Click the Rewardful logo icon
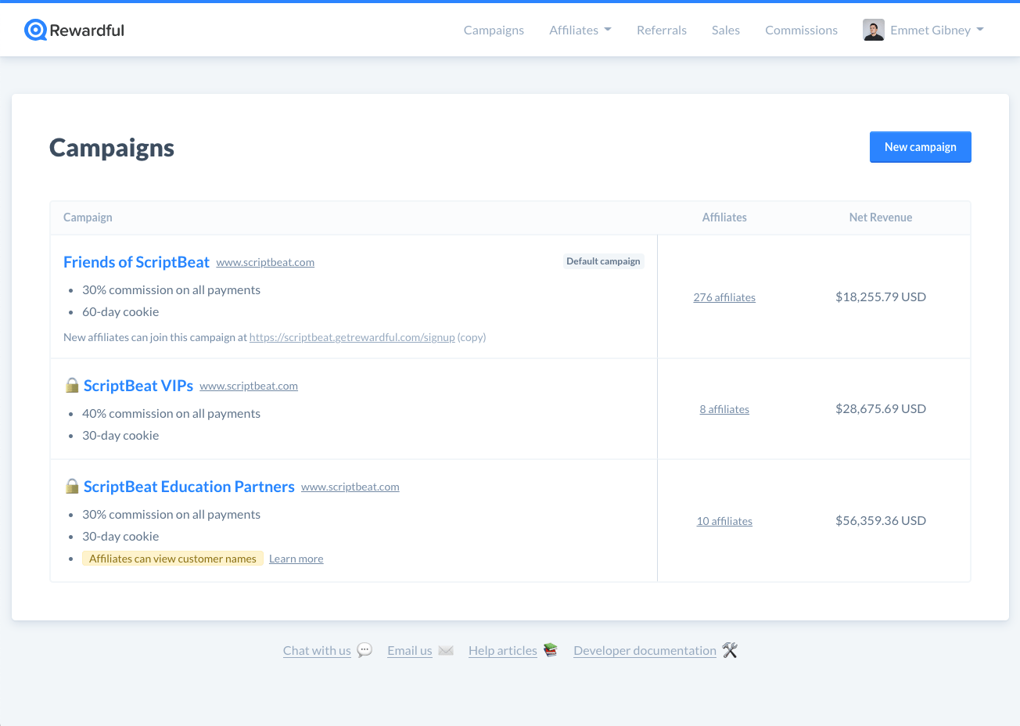The height and width of the screenshot is (726, 1020). click(36, 30)
